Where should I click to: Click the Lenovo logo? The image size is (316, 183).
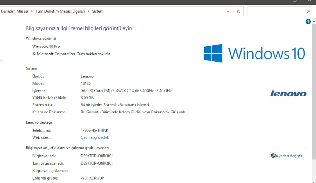point(289,94)
